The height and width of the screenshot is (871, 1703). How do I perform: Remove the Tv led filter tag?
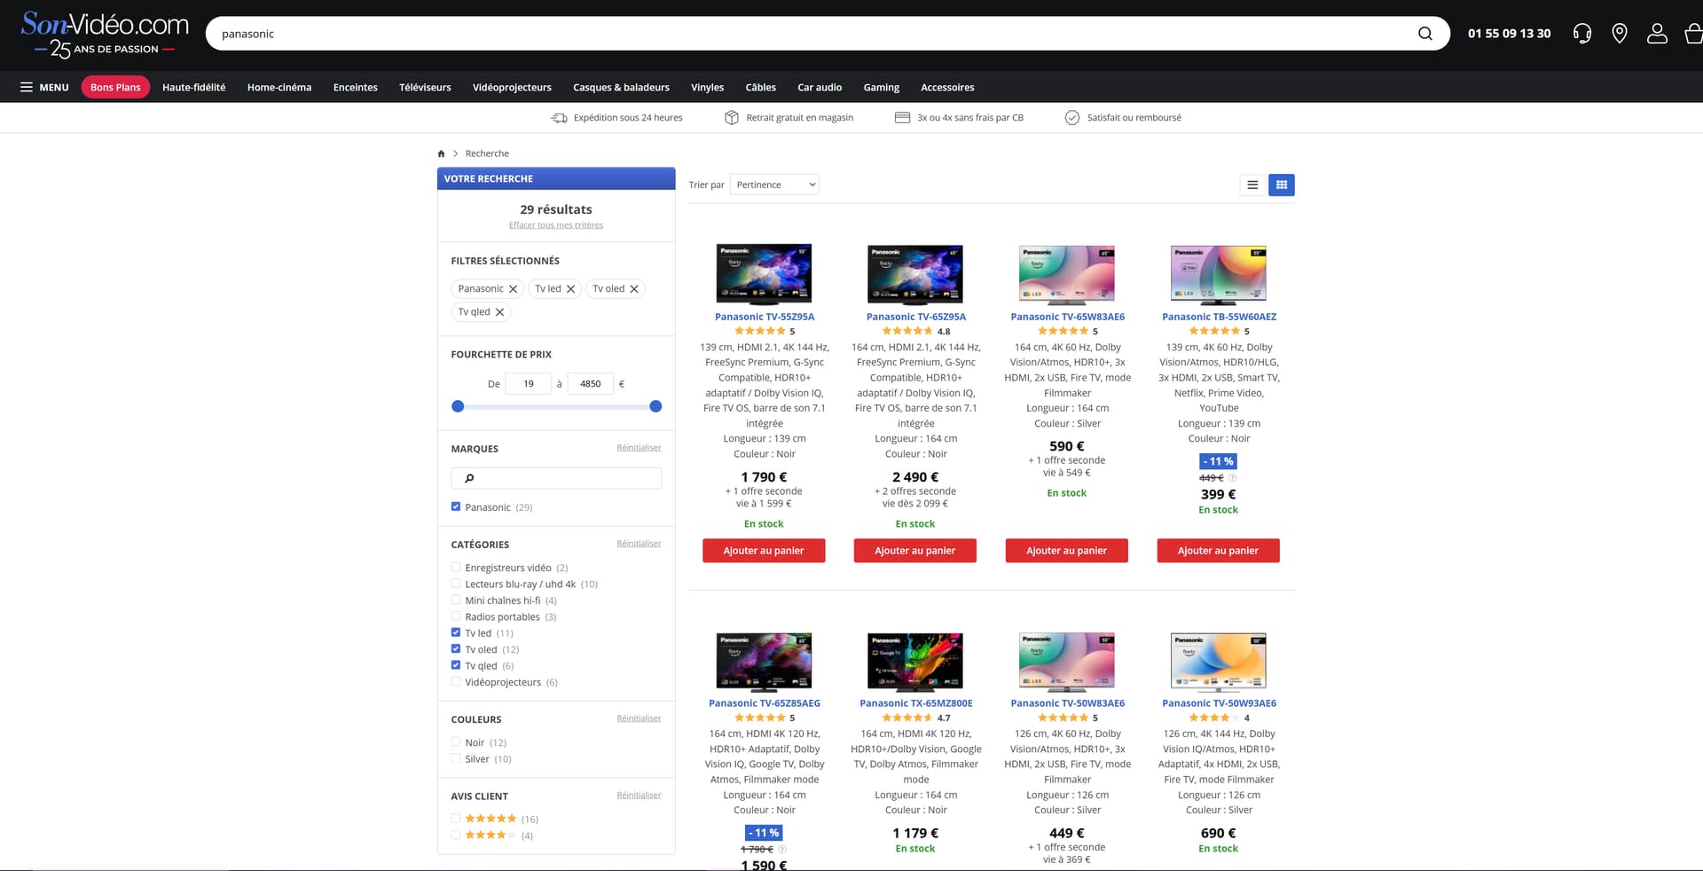tap(570, 289)
